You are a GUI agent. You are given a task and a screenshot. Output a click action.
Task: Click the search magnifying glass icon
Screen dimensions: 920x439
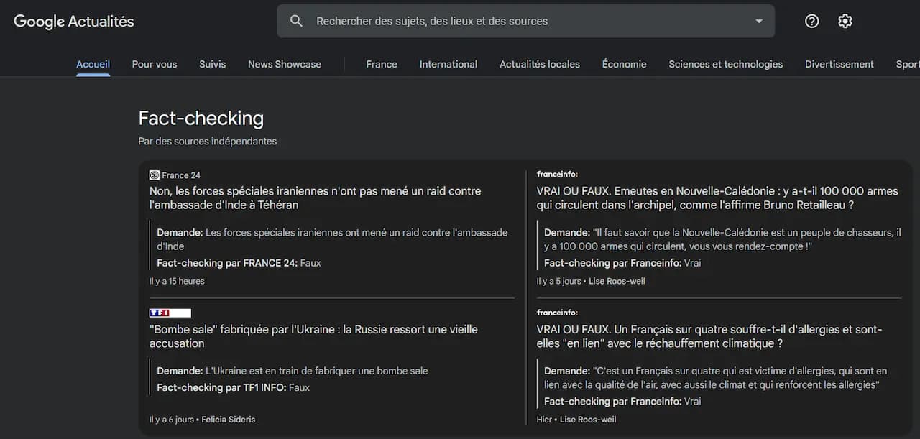click(295, 21)
